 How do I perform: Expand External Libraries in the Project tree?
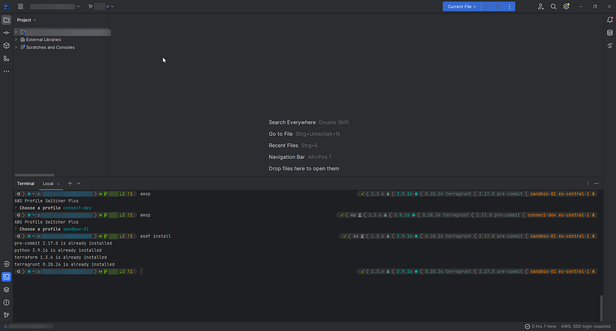[16, 39]
